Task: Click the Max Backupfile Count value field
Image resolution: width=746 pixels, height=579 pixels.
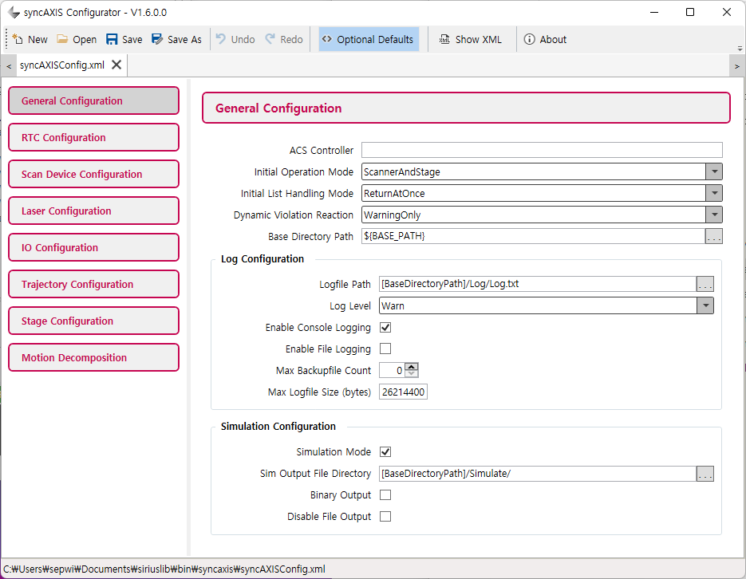Action: coord(392,370)
